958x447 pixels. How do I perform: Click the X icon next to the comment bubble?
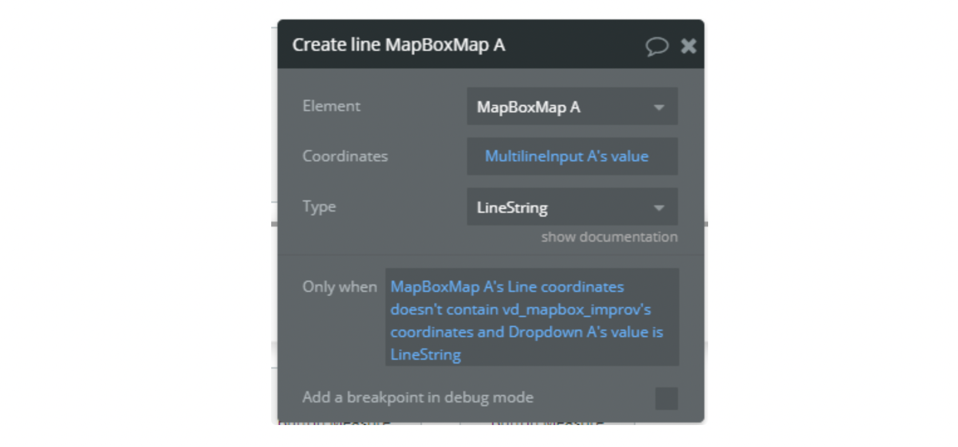[689, 45]
